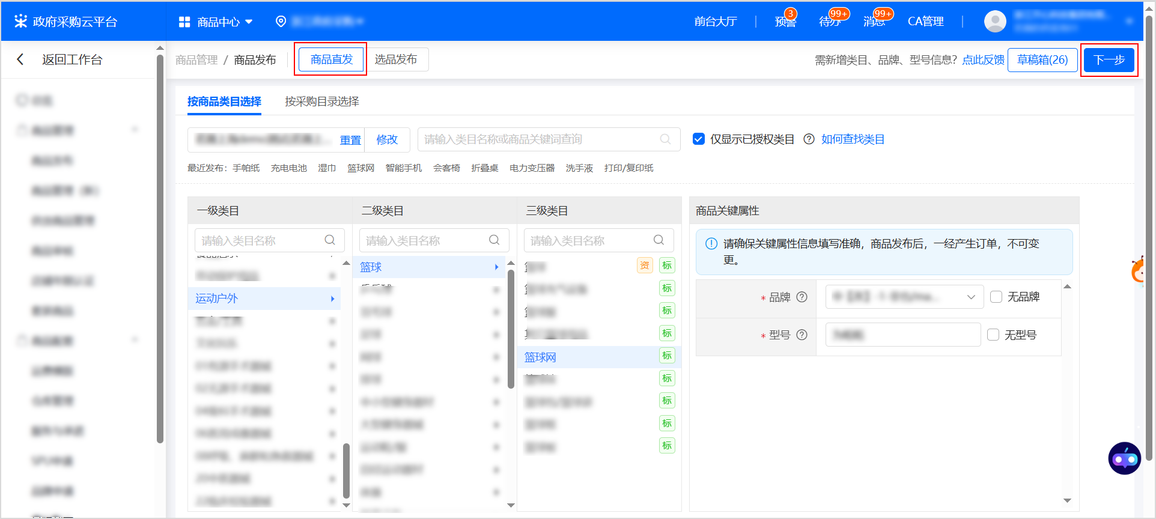Open the AI assistant robot icon
The image size is (1156, 519).
tap(1124, 459)
